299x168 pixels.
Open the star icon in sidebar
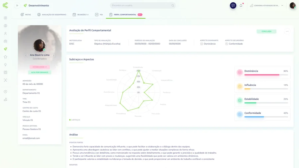pyautogui.click(x=6, y=57)
